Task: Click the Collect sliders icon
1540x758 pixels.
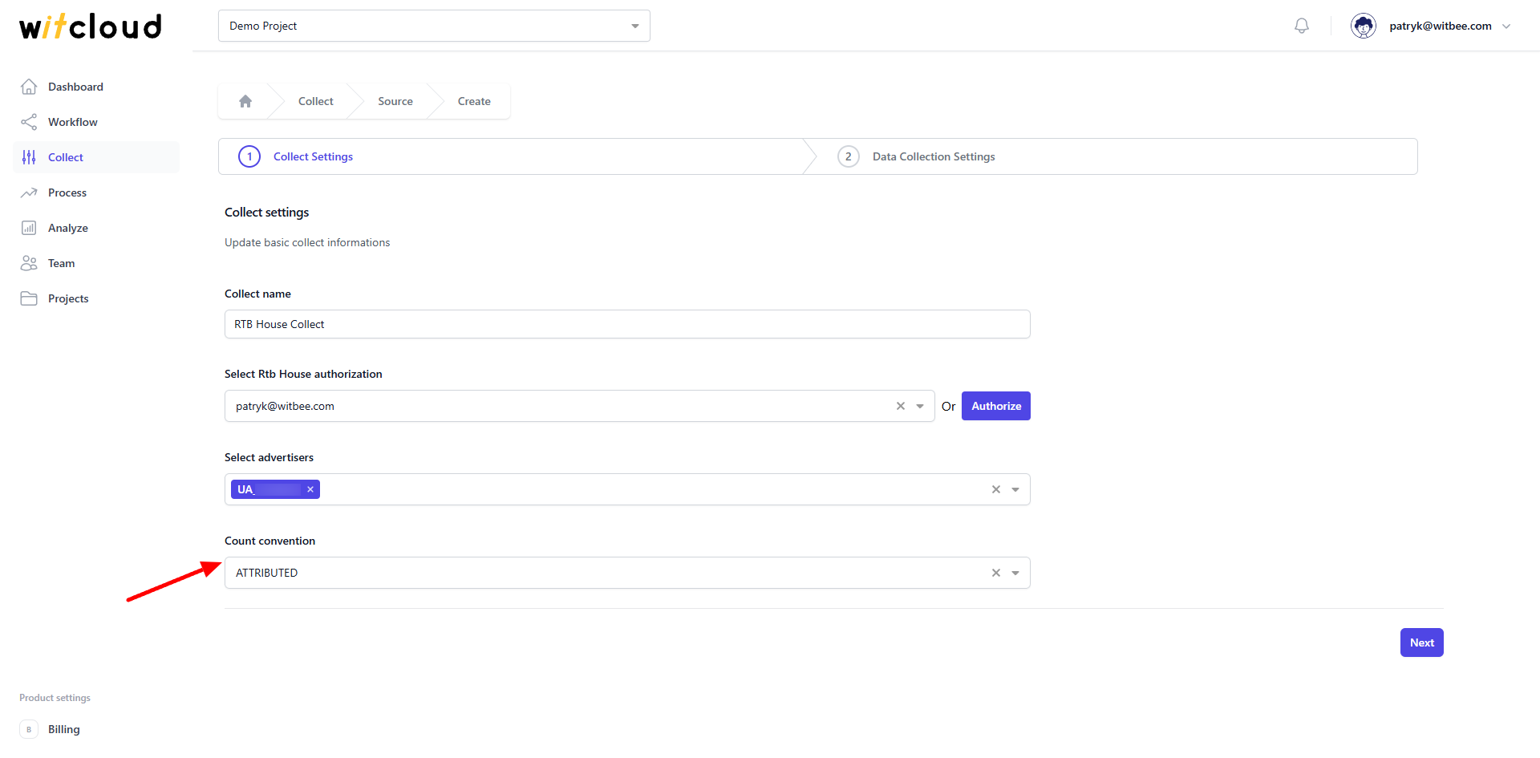Action: point(29,157)
